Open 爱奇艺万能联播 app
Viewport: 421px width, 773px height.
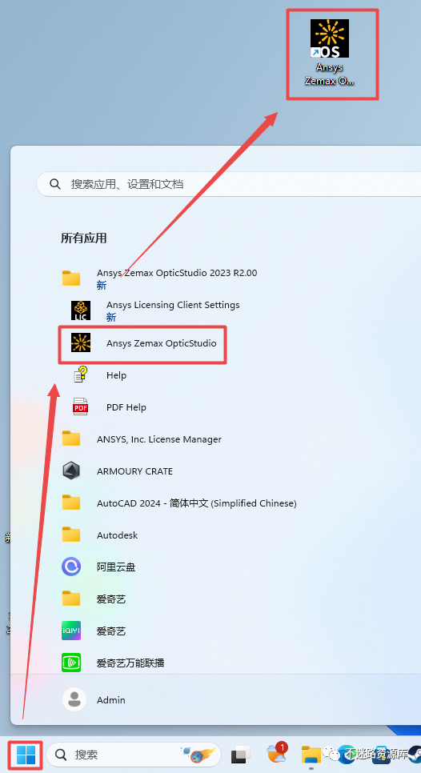pos(130,663)
